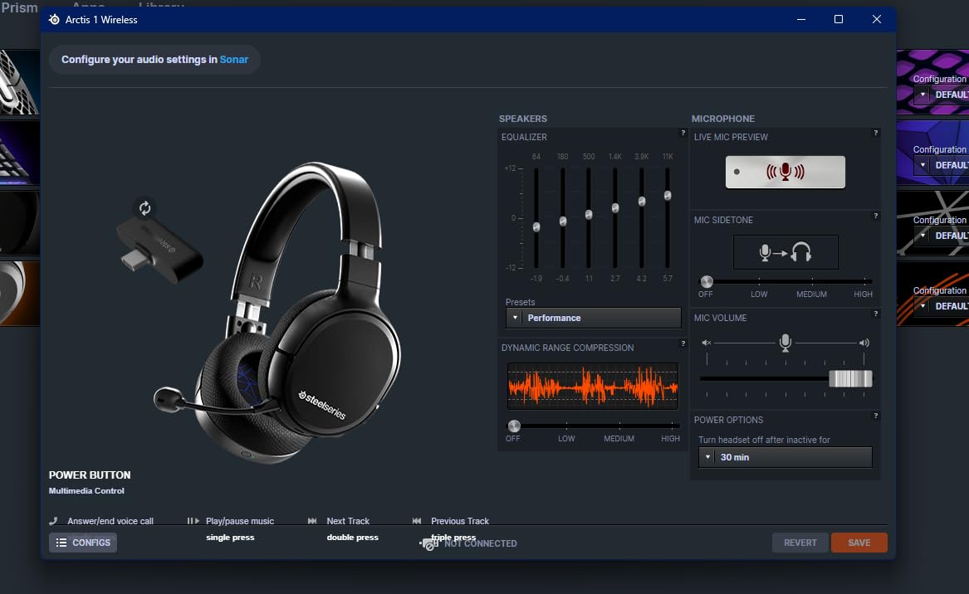Open the top Configuration DEFAULT dropdown in the background window
The height and width of the screenshot is (594, 969).
tap(941, 95)
